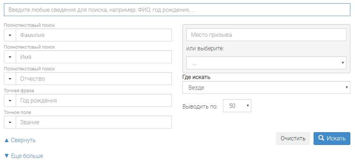
Task: Click the Год рождения text field
Action: [94, 100]
